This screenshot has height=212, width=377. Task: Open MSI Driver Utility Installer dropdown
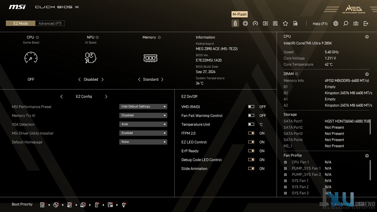tap(143, 133)
